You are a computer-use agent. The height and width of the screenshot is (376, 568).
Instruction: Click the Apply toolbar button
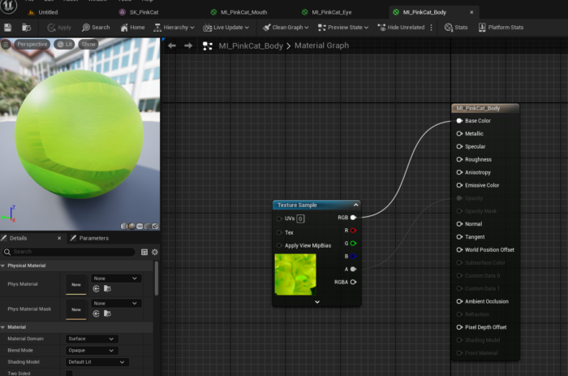[59, 28]
